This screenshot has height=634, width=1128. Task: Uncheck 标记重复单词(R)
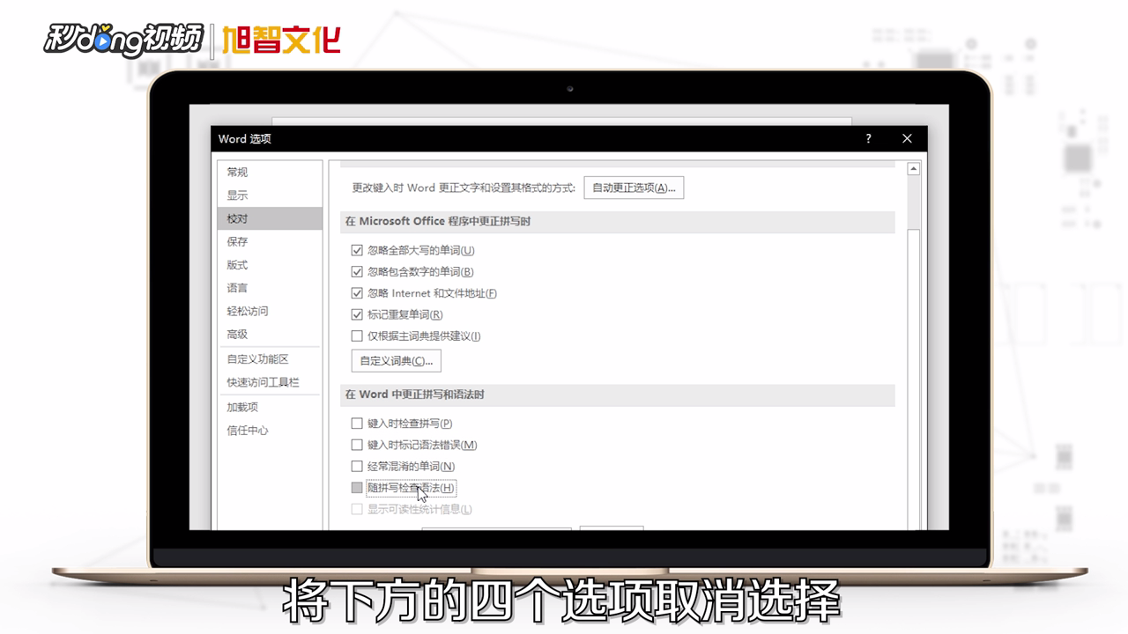click(357, 314)
